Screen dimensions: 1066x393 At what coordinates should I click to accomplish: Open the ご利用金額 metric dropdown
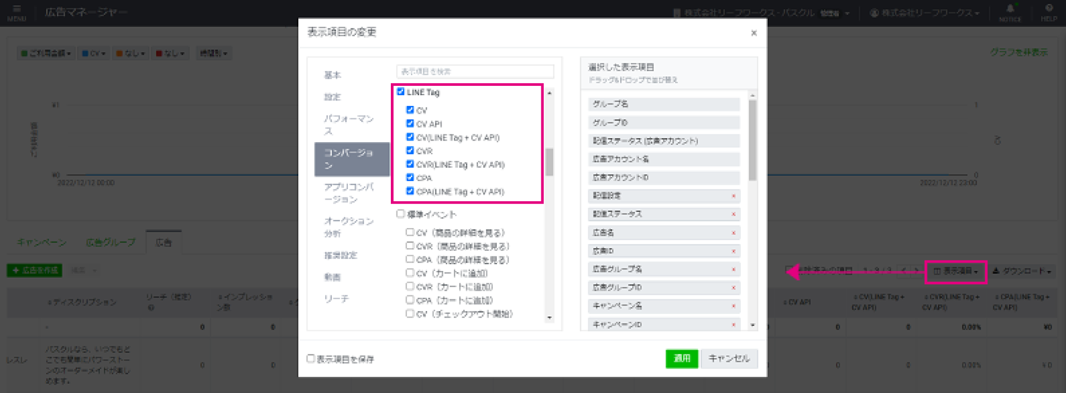45,53
